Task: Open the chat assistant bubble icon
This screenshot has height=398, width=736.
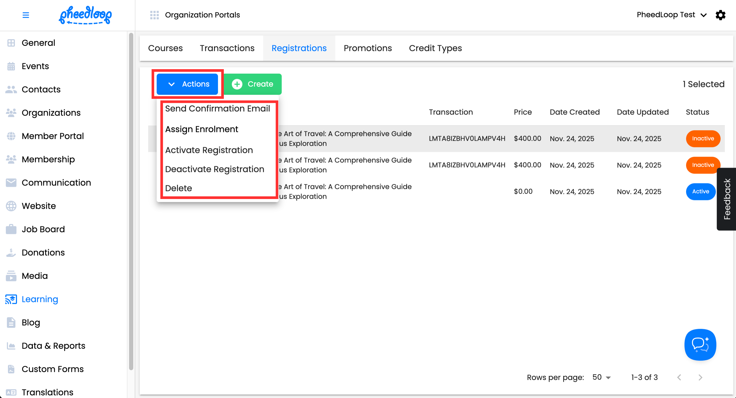Action: pos(700,344)
